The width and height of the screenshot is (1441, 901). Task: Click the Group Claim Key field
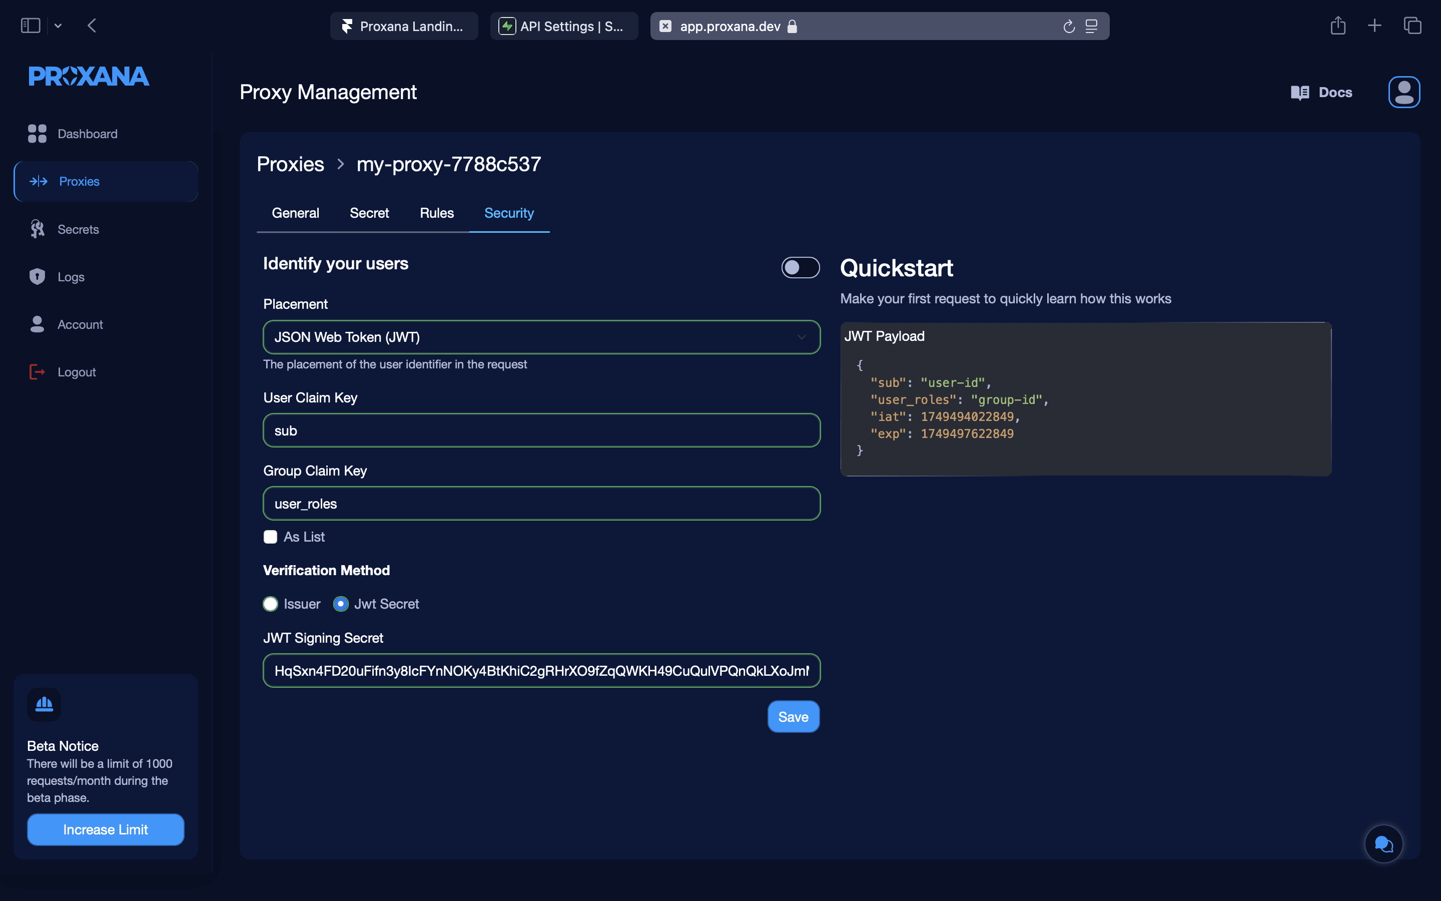[541, 504]
